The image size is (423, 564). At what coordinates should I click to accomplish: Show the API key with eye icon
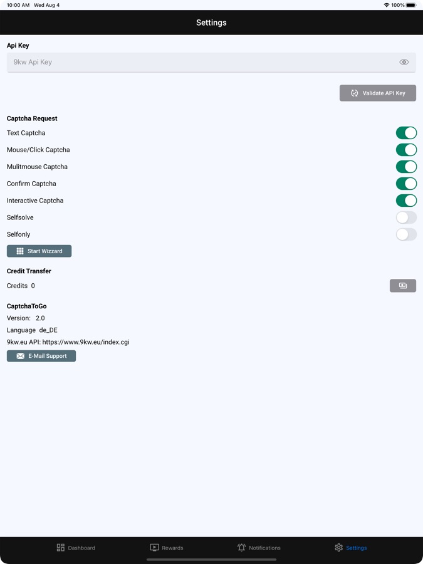click(x=404, y=62)
